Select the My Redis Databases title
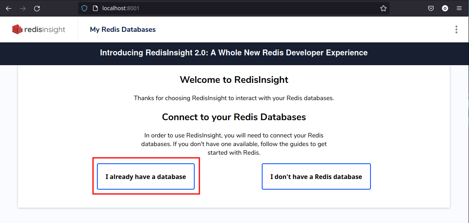 [x=122, y=29]
